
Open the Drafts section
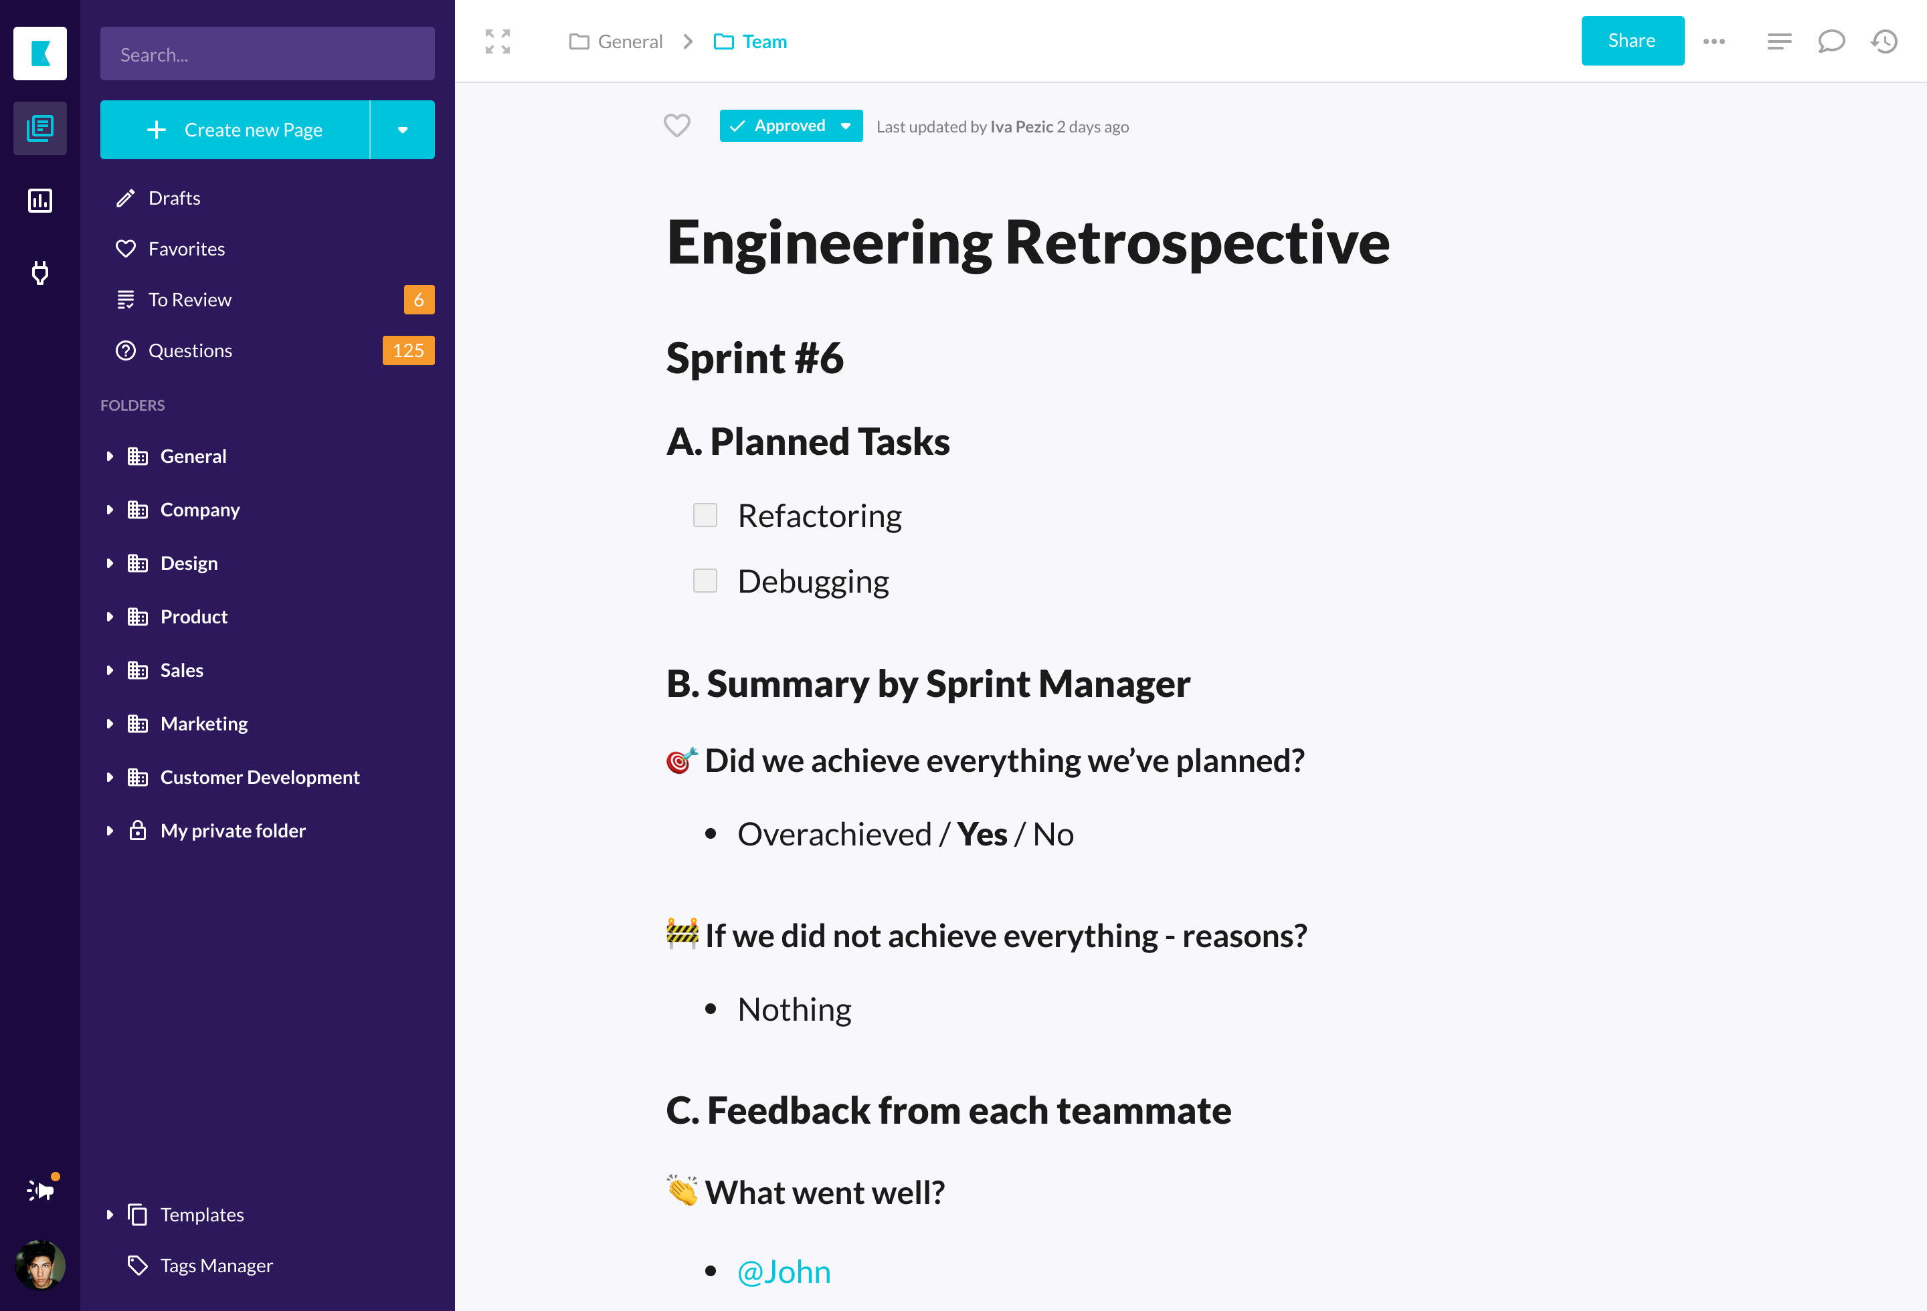[174, 198]
